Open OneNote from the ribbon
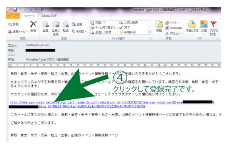Viewport: 226px width, 151px height. 174,28
